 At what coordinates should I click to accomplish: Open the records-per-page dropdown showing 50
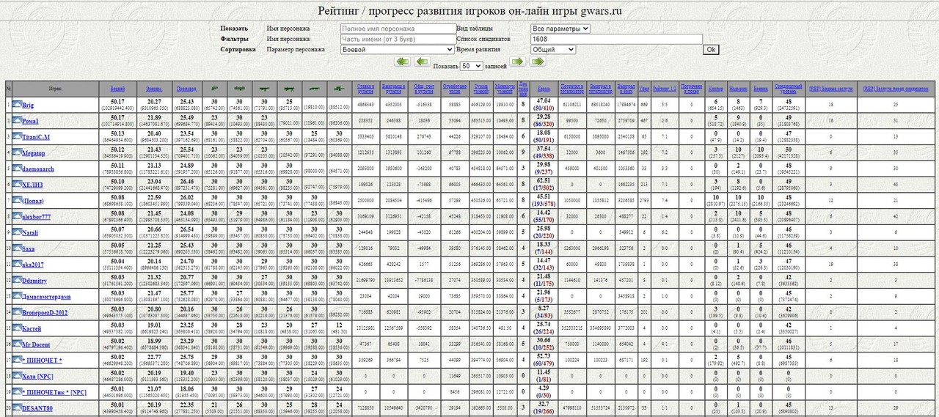click(470, 66)
